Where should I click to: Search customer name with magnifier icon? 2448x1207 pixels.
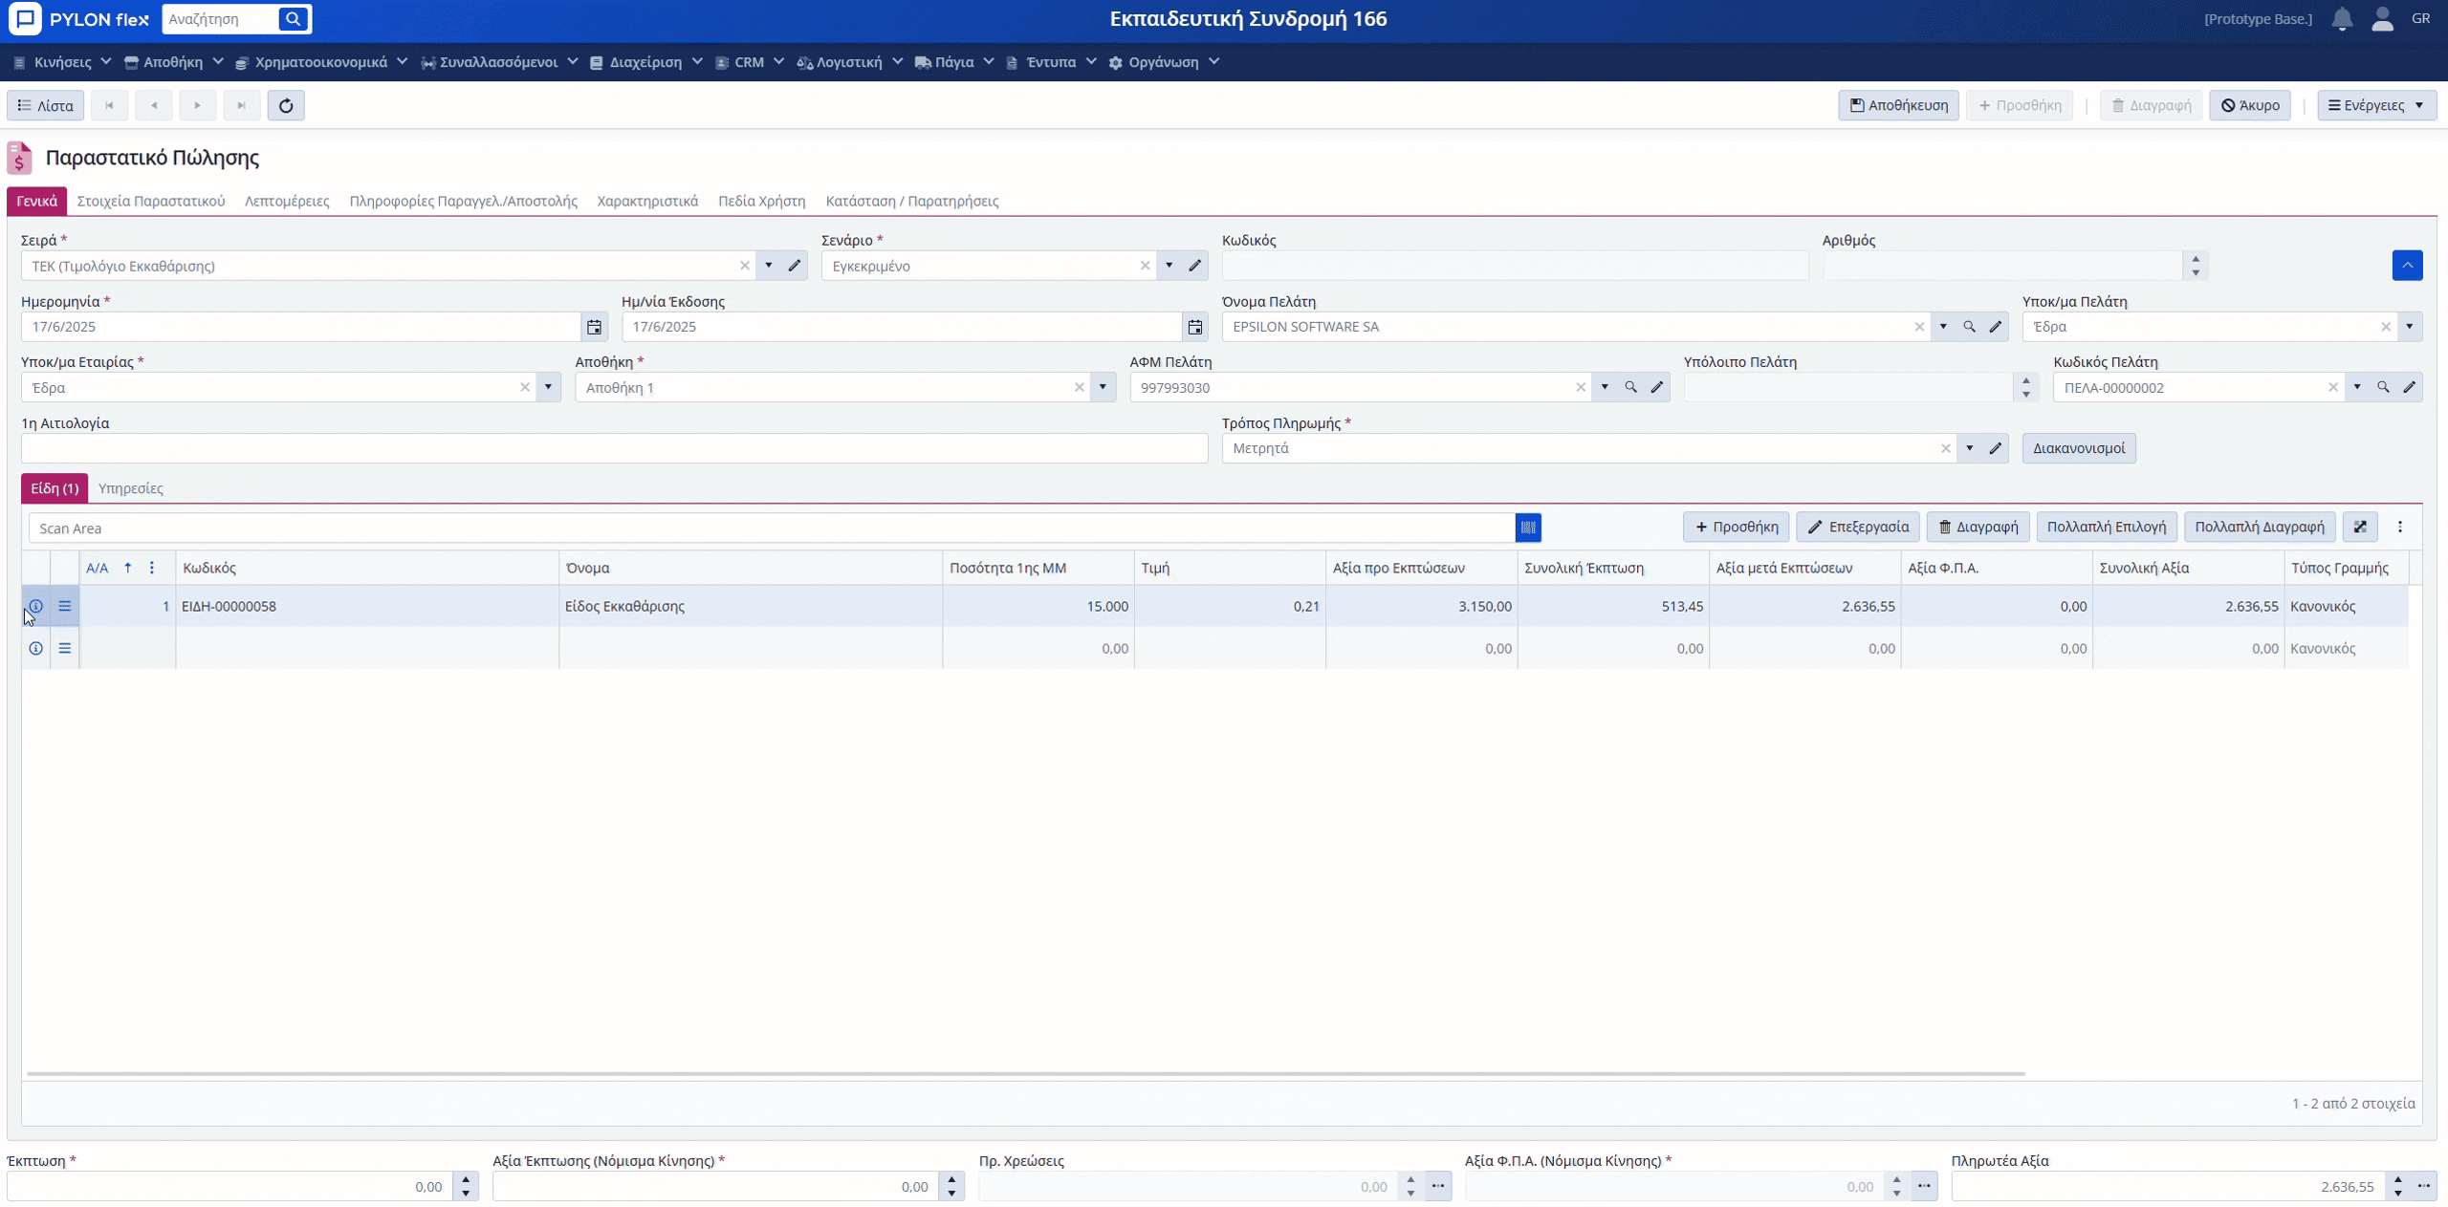coord(1969,327)
